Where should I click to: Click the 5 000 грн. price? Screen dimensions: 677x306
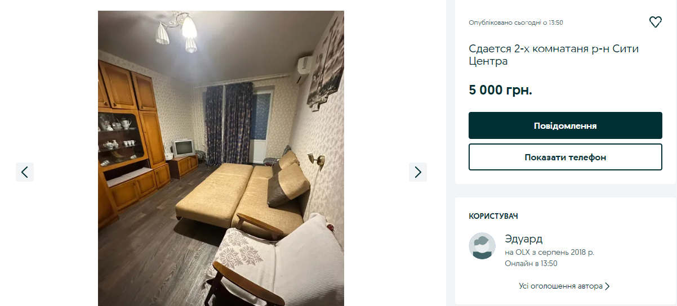(500, 90)
